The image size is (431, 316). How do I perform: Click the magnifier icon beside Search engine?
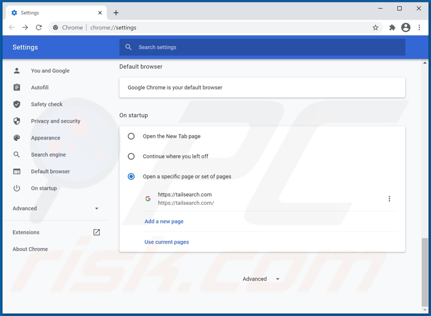(x=17, y=155)
